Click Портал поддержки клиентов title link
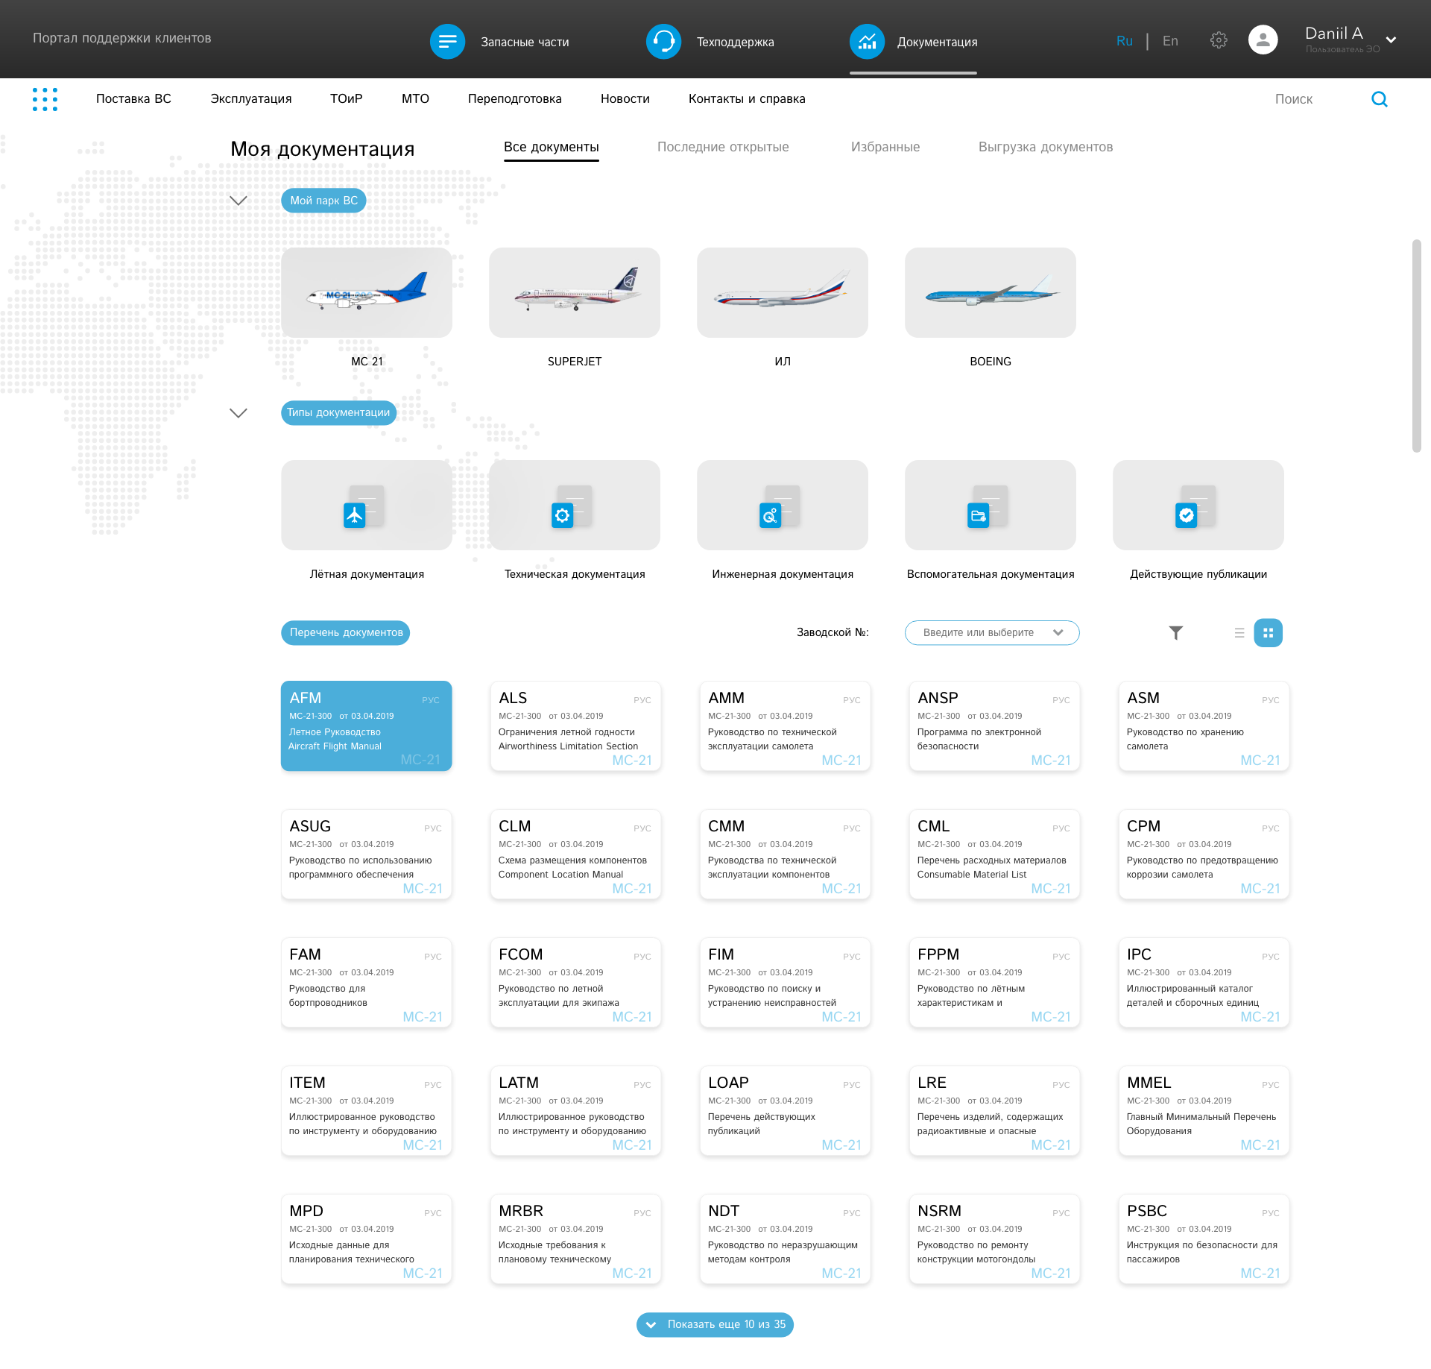 point(121,38)
